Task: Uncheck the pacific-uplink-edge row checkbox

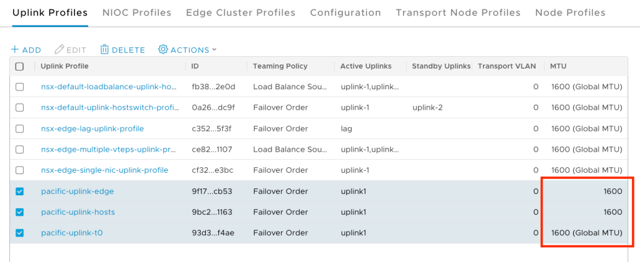Action: pos(19,192)
